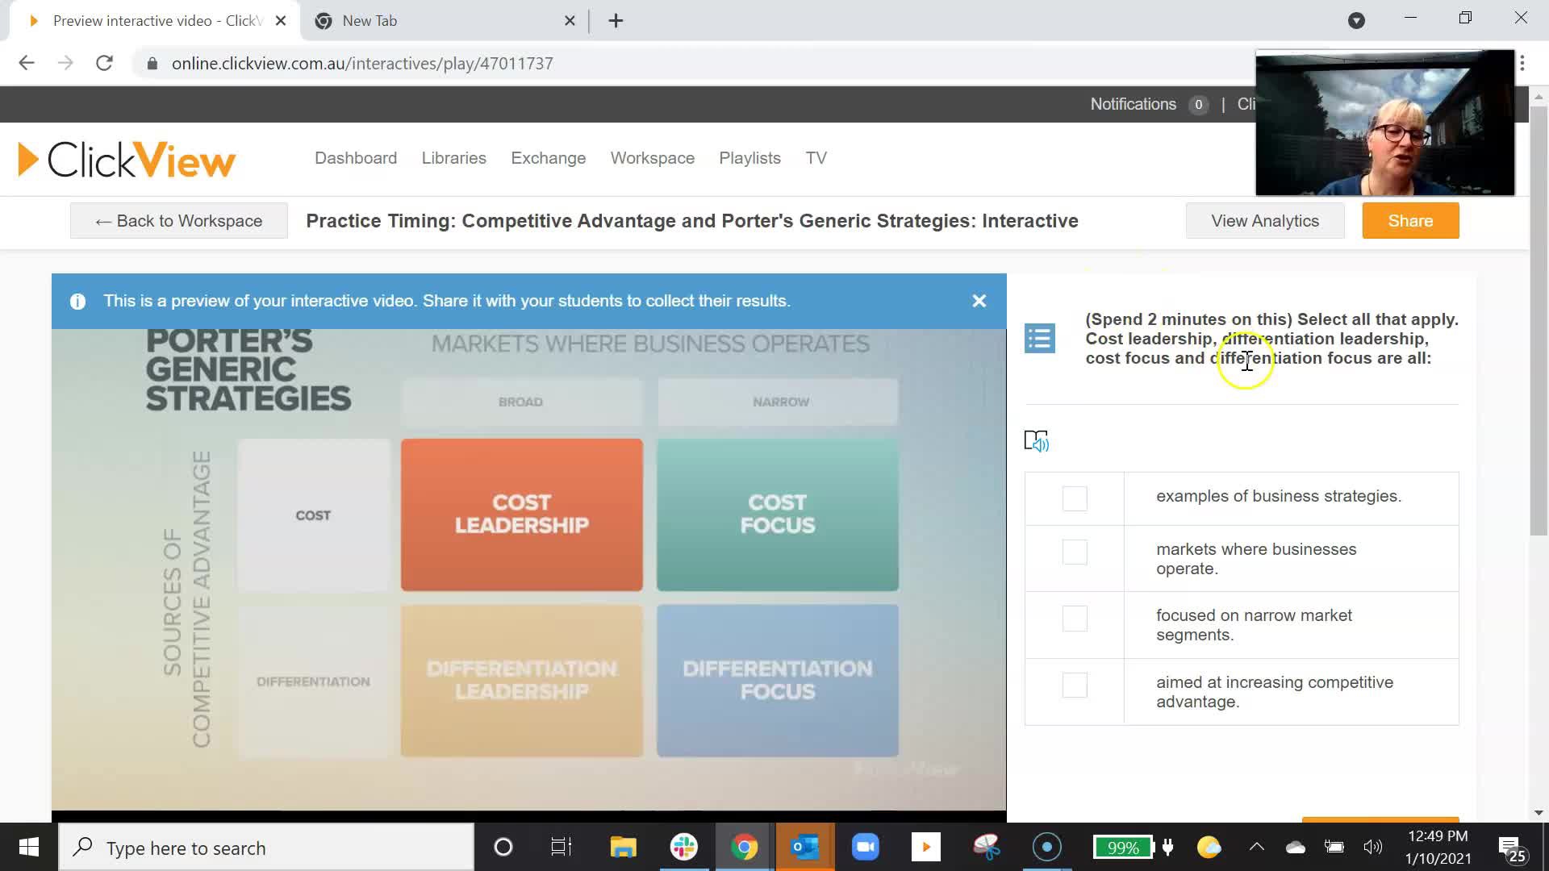The width and height of the screenshot is (1549, 871).
Task: Go to the Playlists menu item
Action: pyautogui.click(x=749, y=158)
